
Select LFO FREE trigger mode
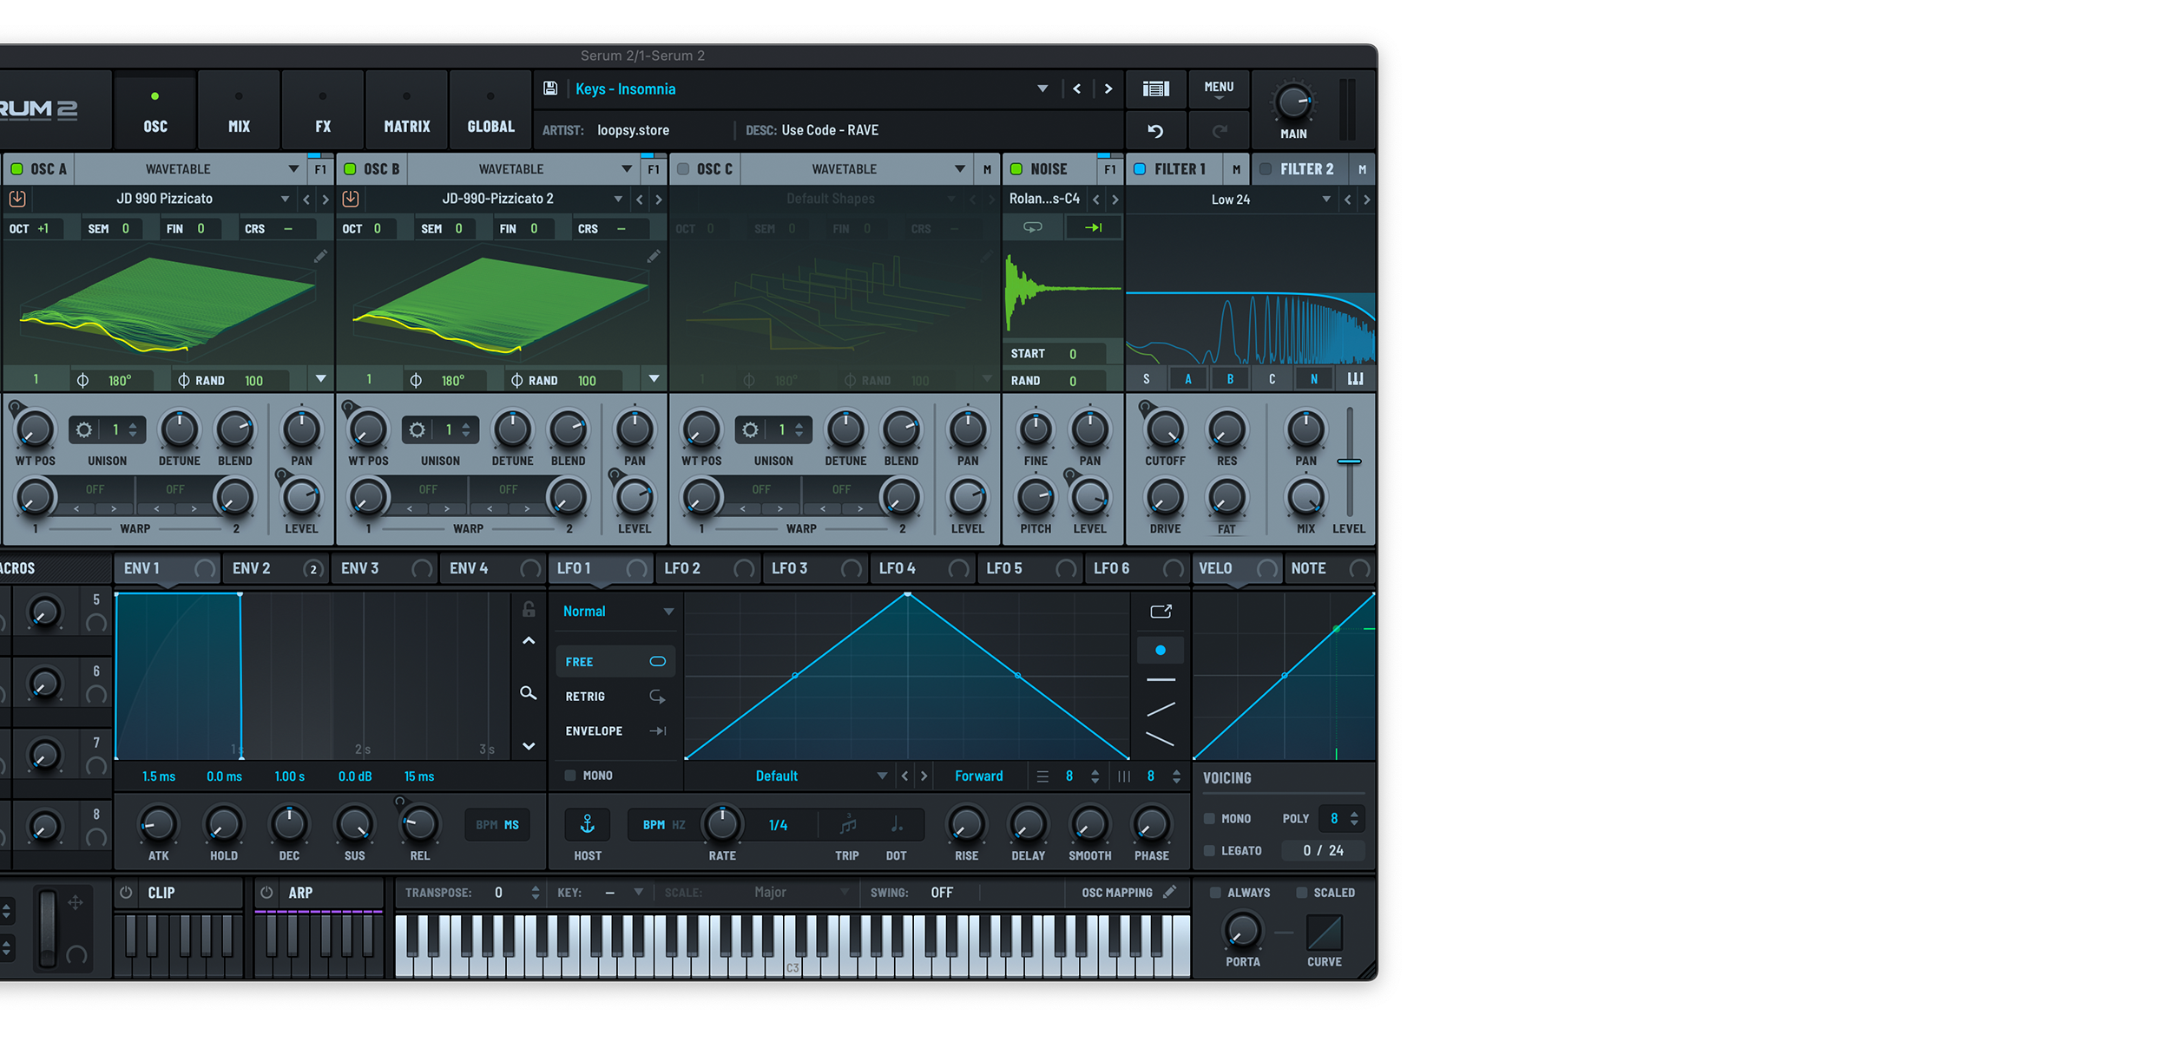tap(615, 662)
